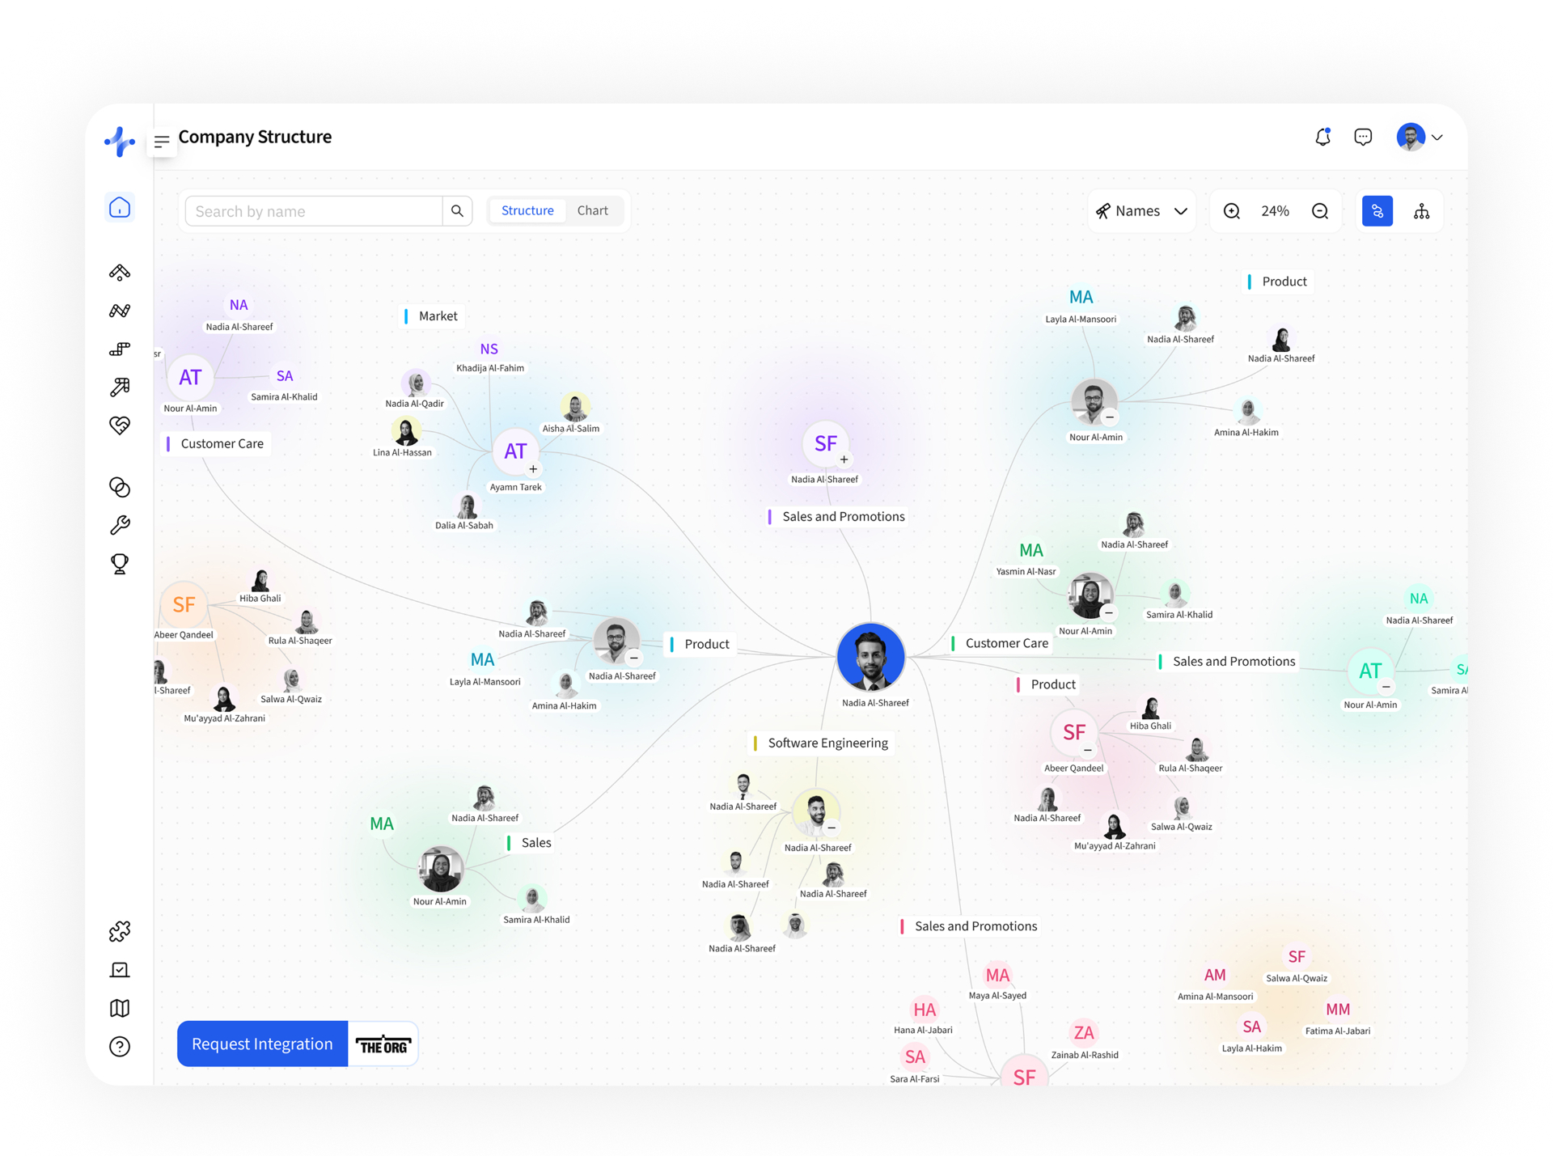The height and width of the screenshot is (1156, 1553).
Task: Open the puzzle piece integrations icon
Action: click(120, 932)
